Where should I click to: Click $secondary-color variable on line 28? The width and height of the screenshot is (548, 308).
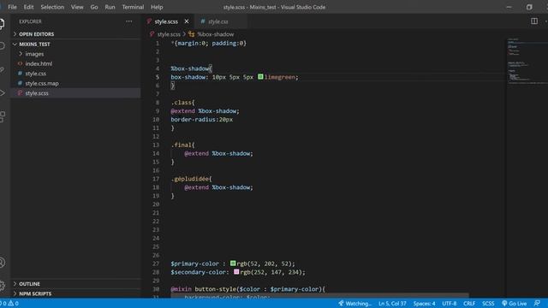[x=198, y=272]
